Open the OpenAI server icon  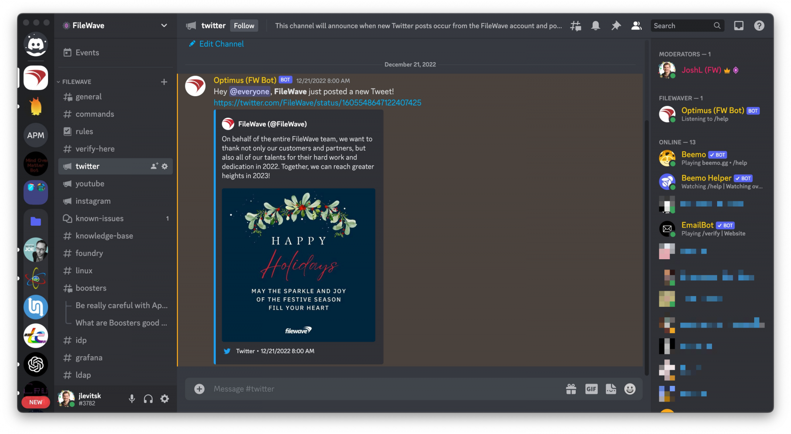pyautogui.click(x=36, y=364)
